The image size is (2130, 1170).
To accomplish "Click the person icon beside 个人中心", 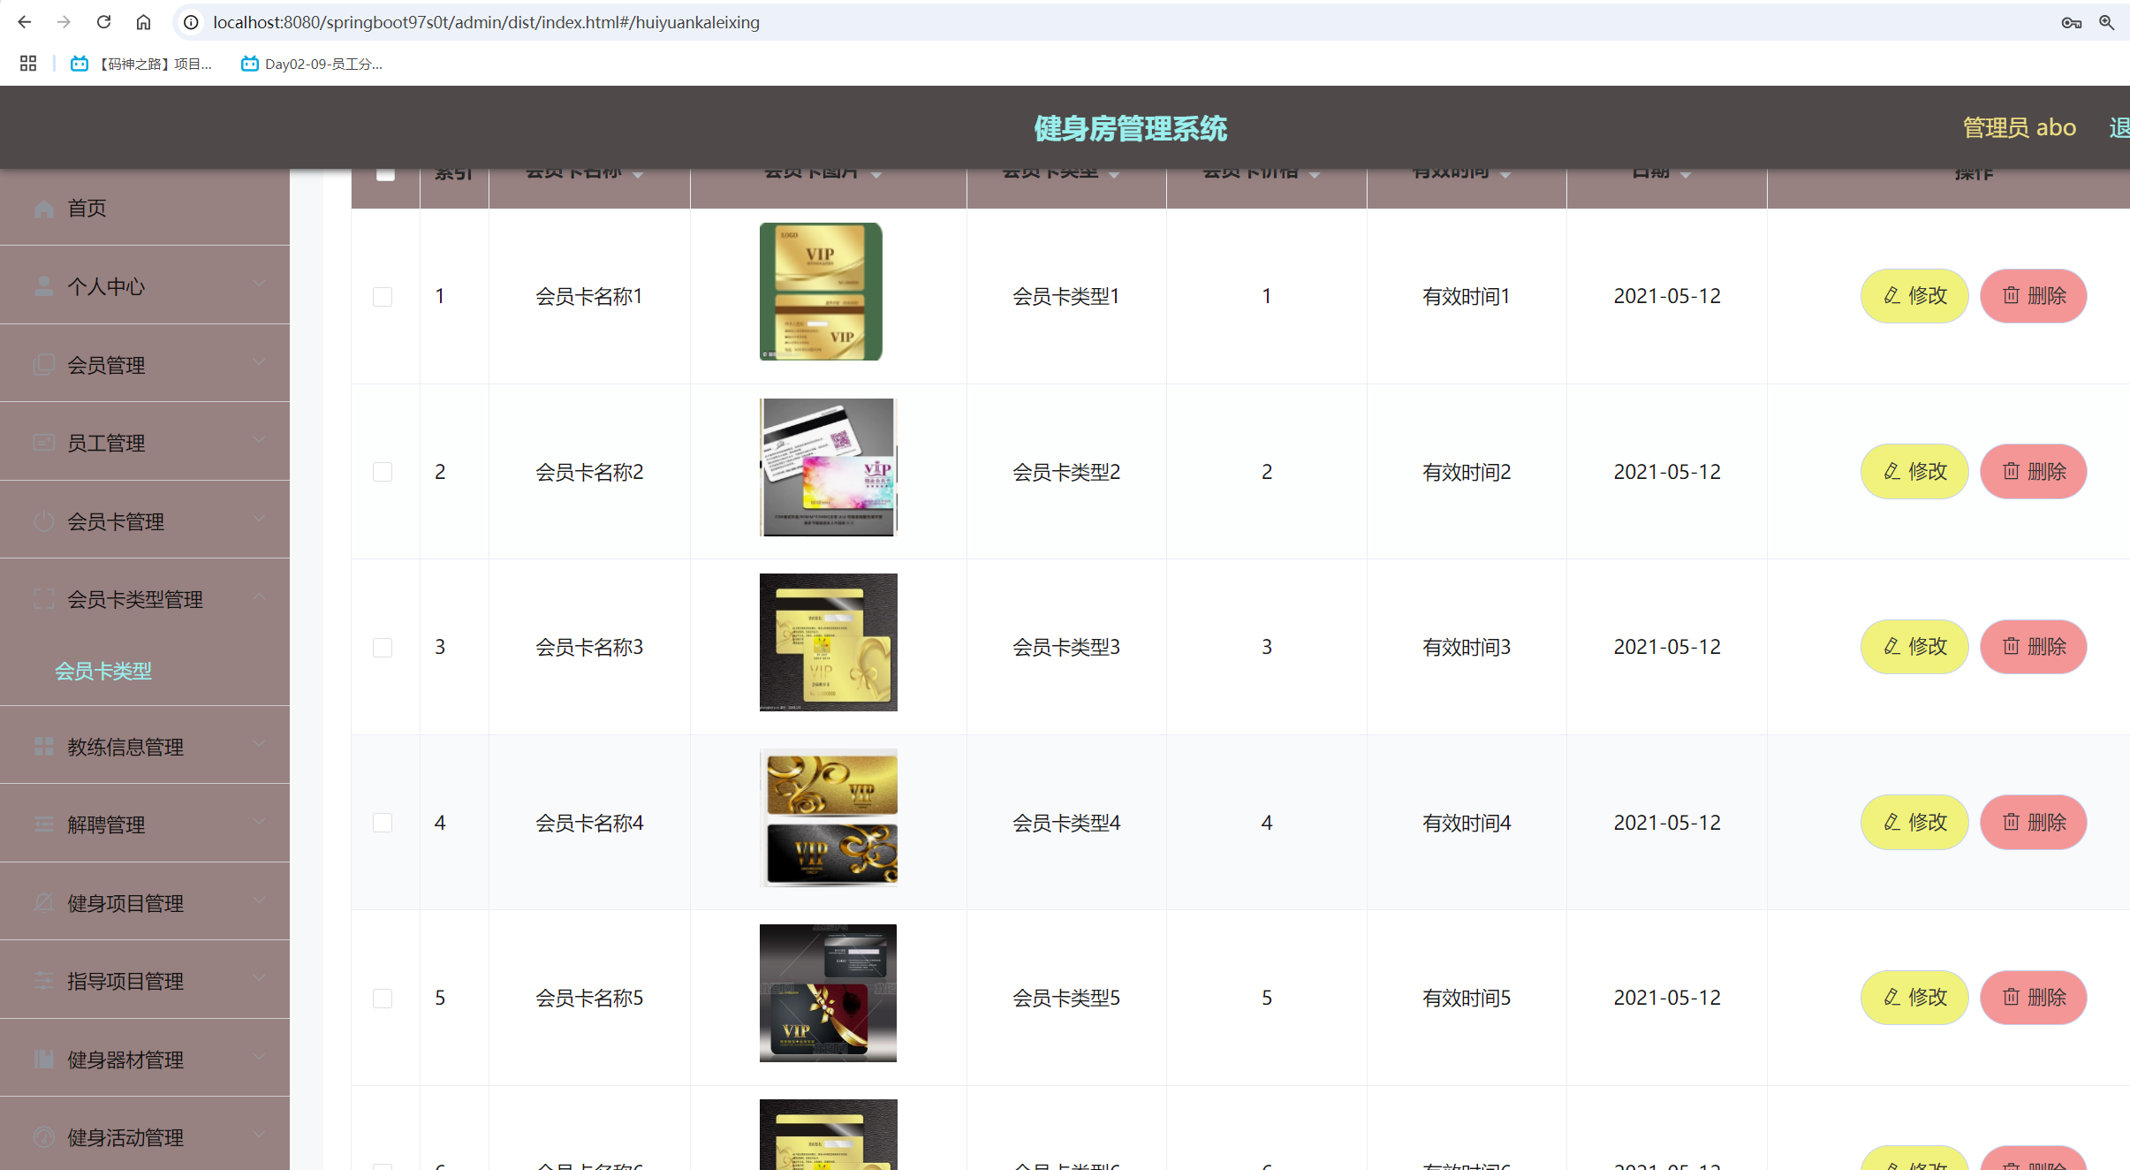I will click(x=43, y=286).
